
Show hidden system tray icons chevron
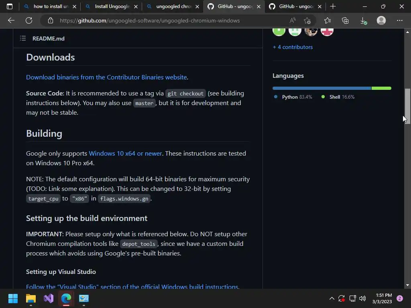pyautogui.click(x=332, y=298)
